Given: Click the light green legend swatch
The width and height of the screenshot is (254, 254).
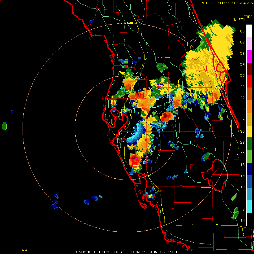Looking at the screenshot, I should pos(249,157).
